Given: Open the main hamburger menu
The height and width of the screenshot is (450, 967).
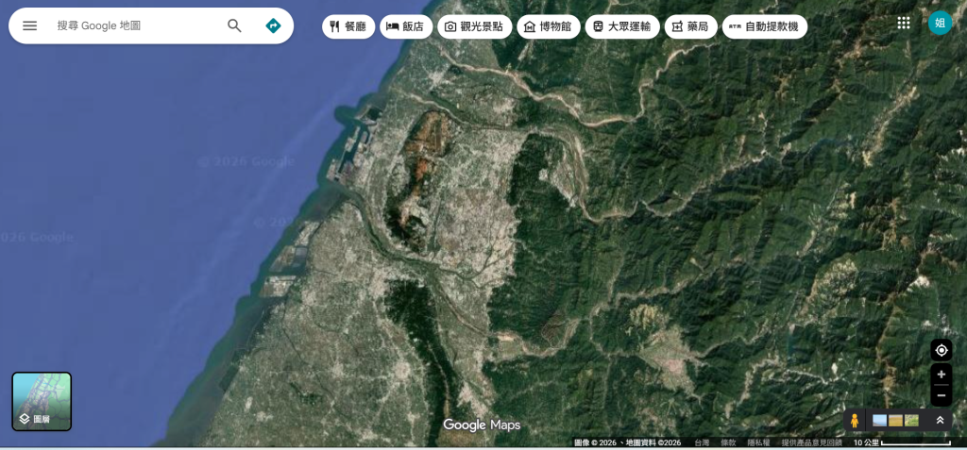Looking at the screenshot, I should coord(30,25).
